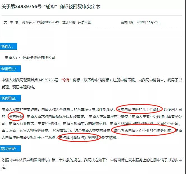Click circled phrase 目前申请注册的几十件商标
The width and height of the screenshot is (186, 174).
click(139, 109)
